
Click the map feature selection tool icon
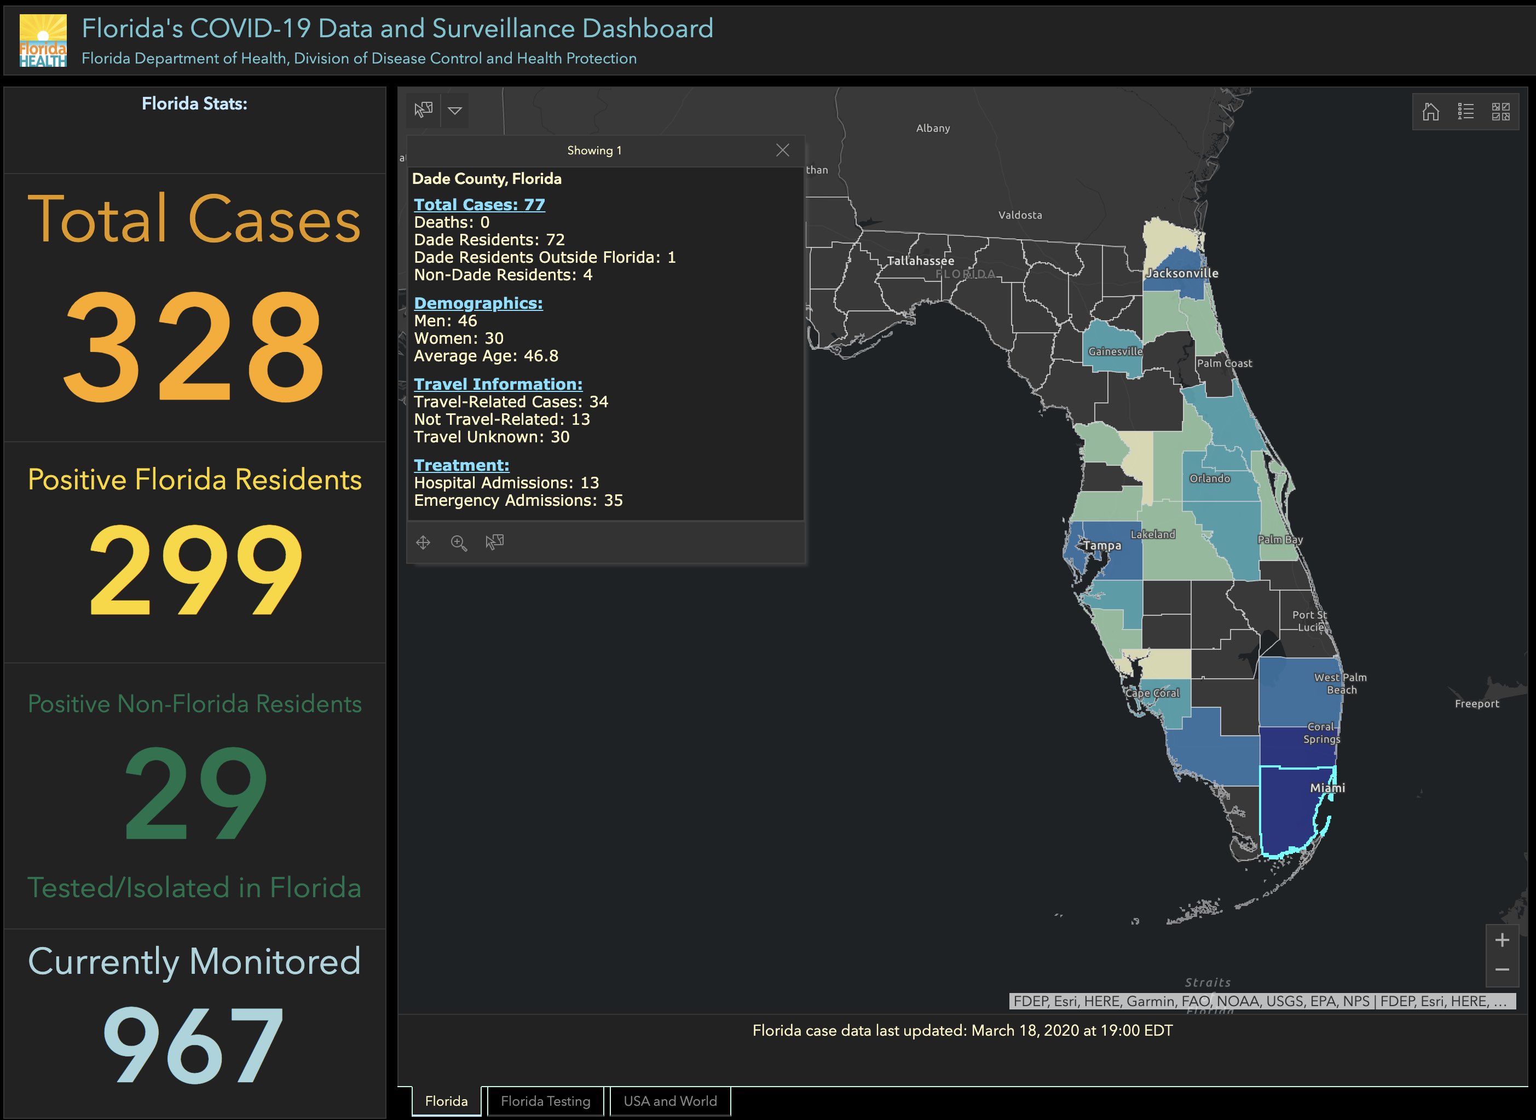(x=423, y=110)
